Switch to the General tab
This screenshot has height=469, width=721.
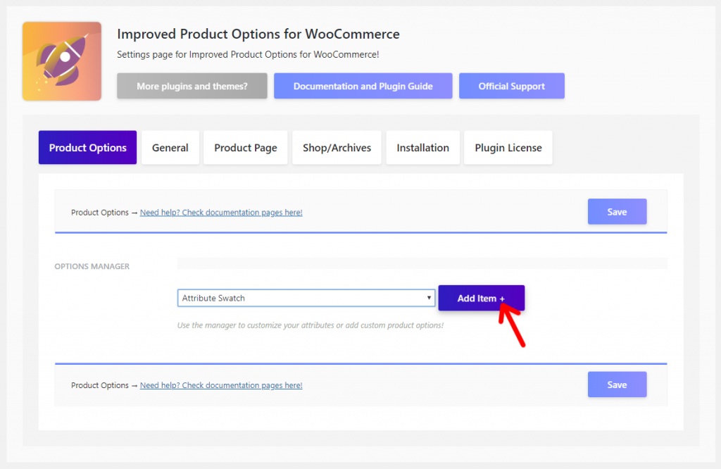click(x=170, y=148)
